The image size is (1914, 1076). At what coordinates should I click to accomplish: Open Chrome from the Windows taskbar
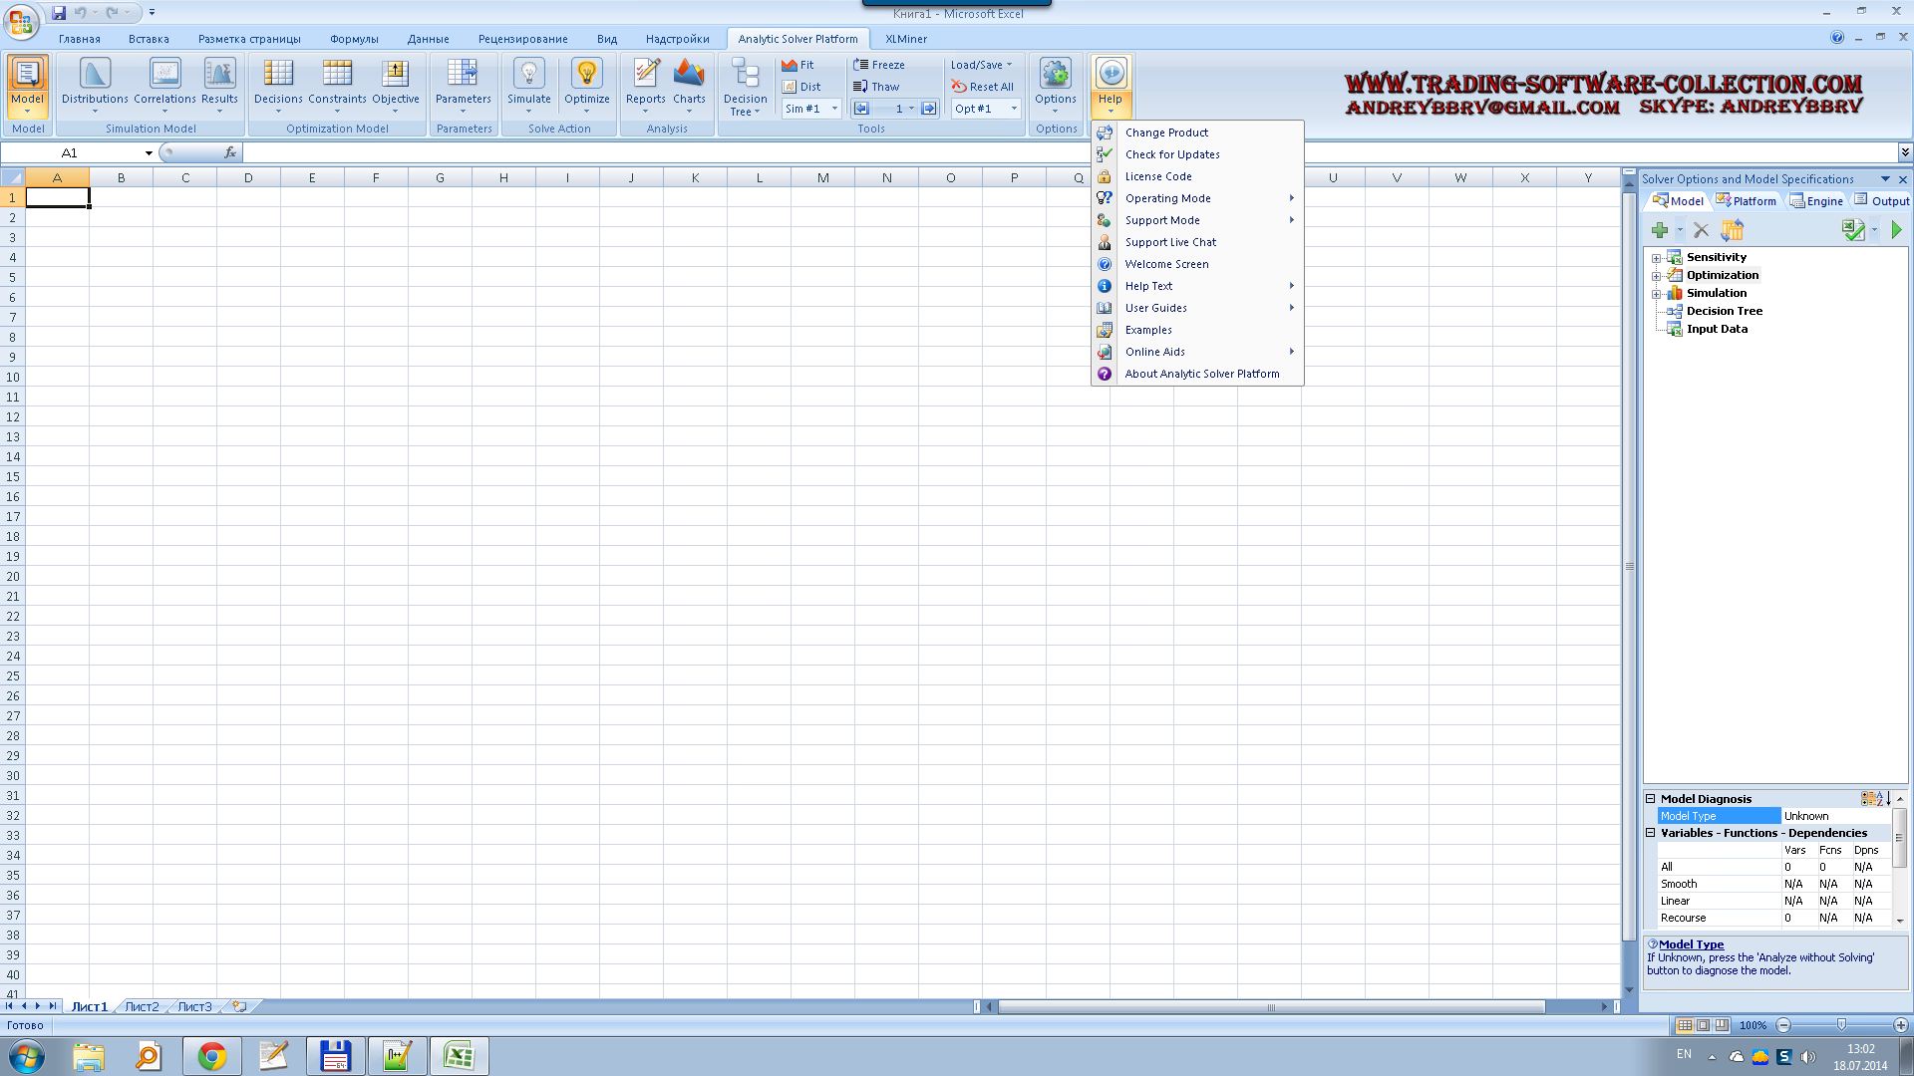[x=211, y=1056]
